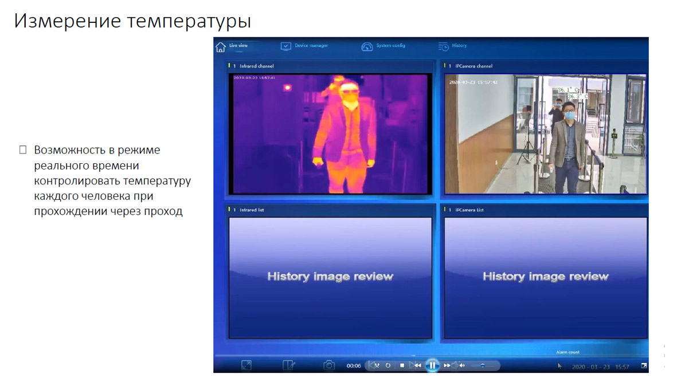Click the fast-forward button
This screenshot has width=685, height=386.
click(447, 365)
